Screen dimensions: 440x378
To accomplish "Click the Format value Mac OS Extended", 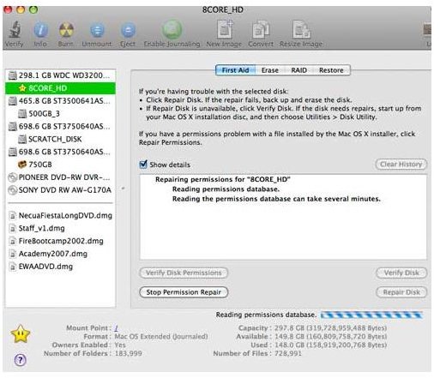I will 161,337.
